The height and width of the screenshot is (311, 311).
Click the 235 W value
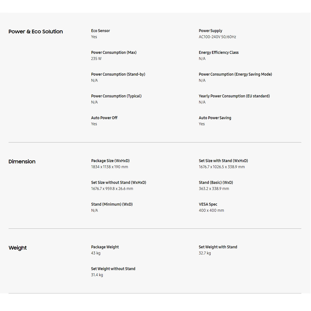click(x=96, y=59)
